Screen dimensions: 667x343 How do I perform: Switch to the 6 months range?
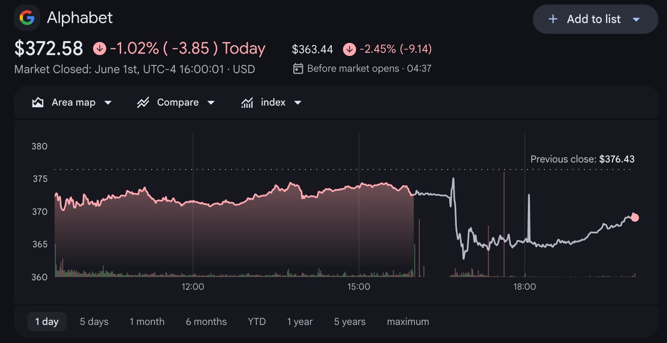click(x=206, y=322)
